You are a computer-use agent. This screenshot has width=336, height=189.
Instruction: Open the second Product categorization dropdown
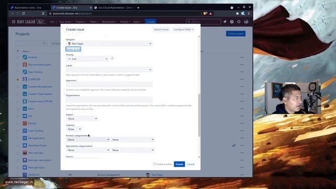pos(133,140)
